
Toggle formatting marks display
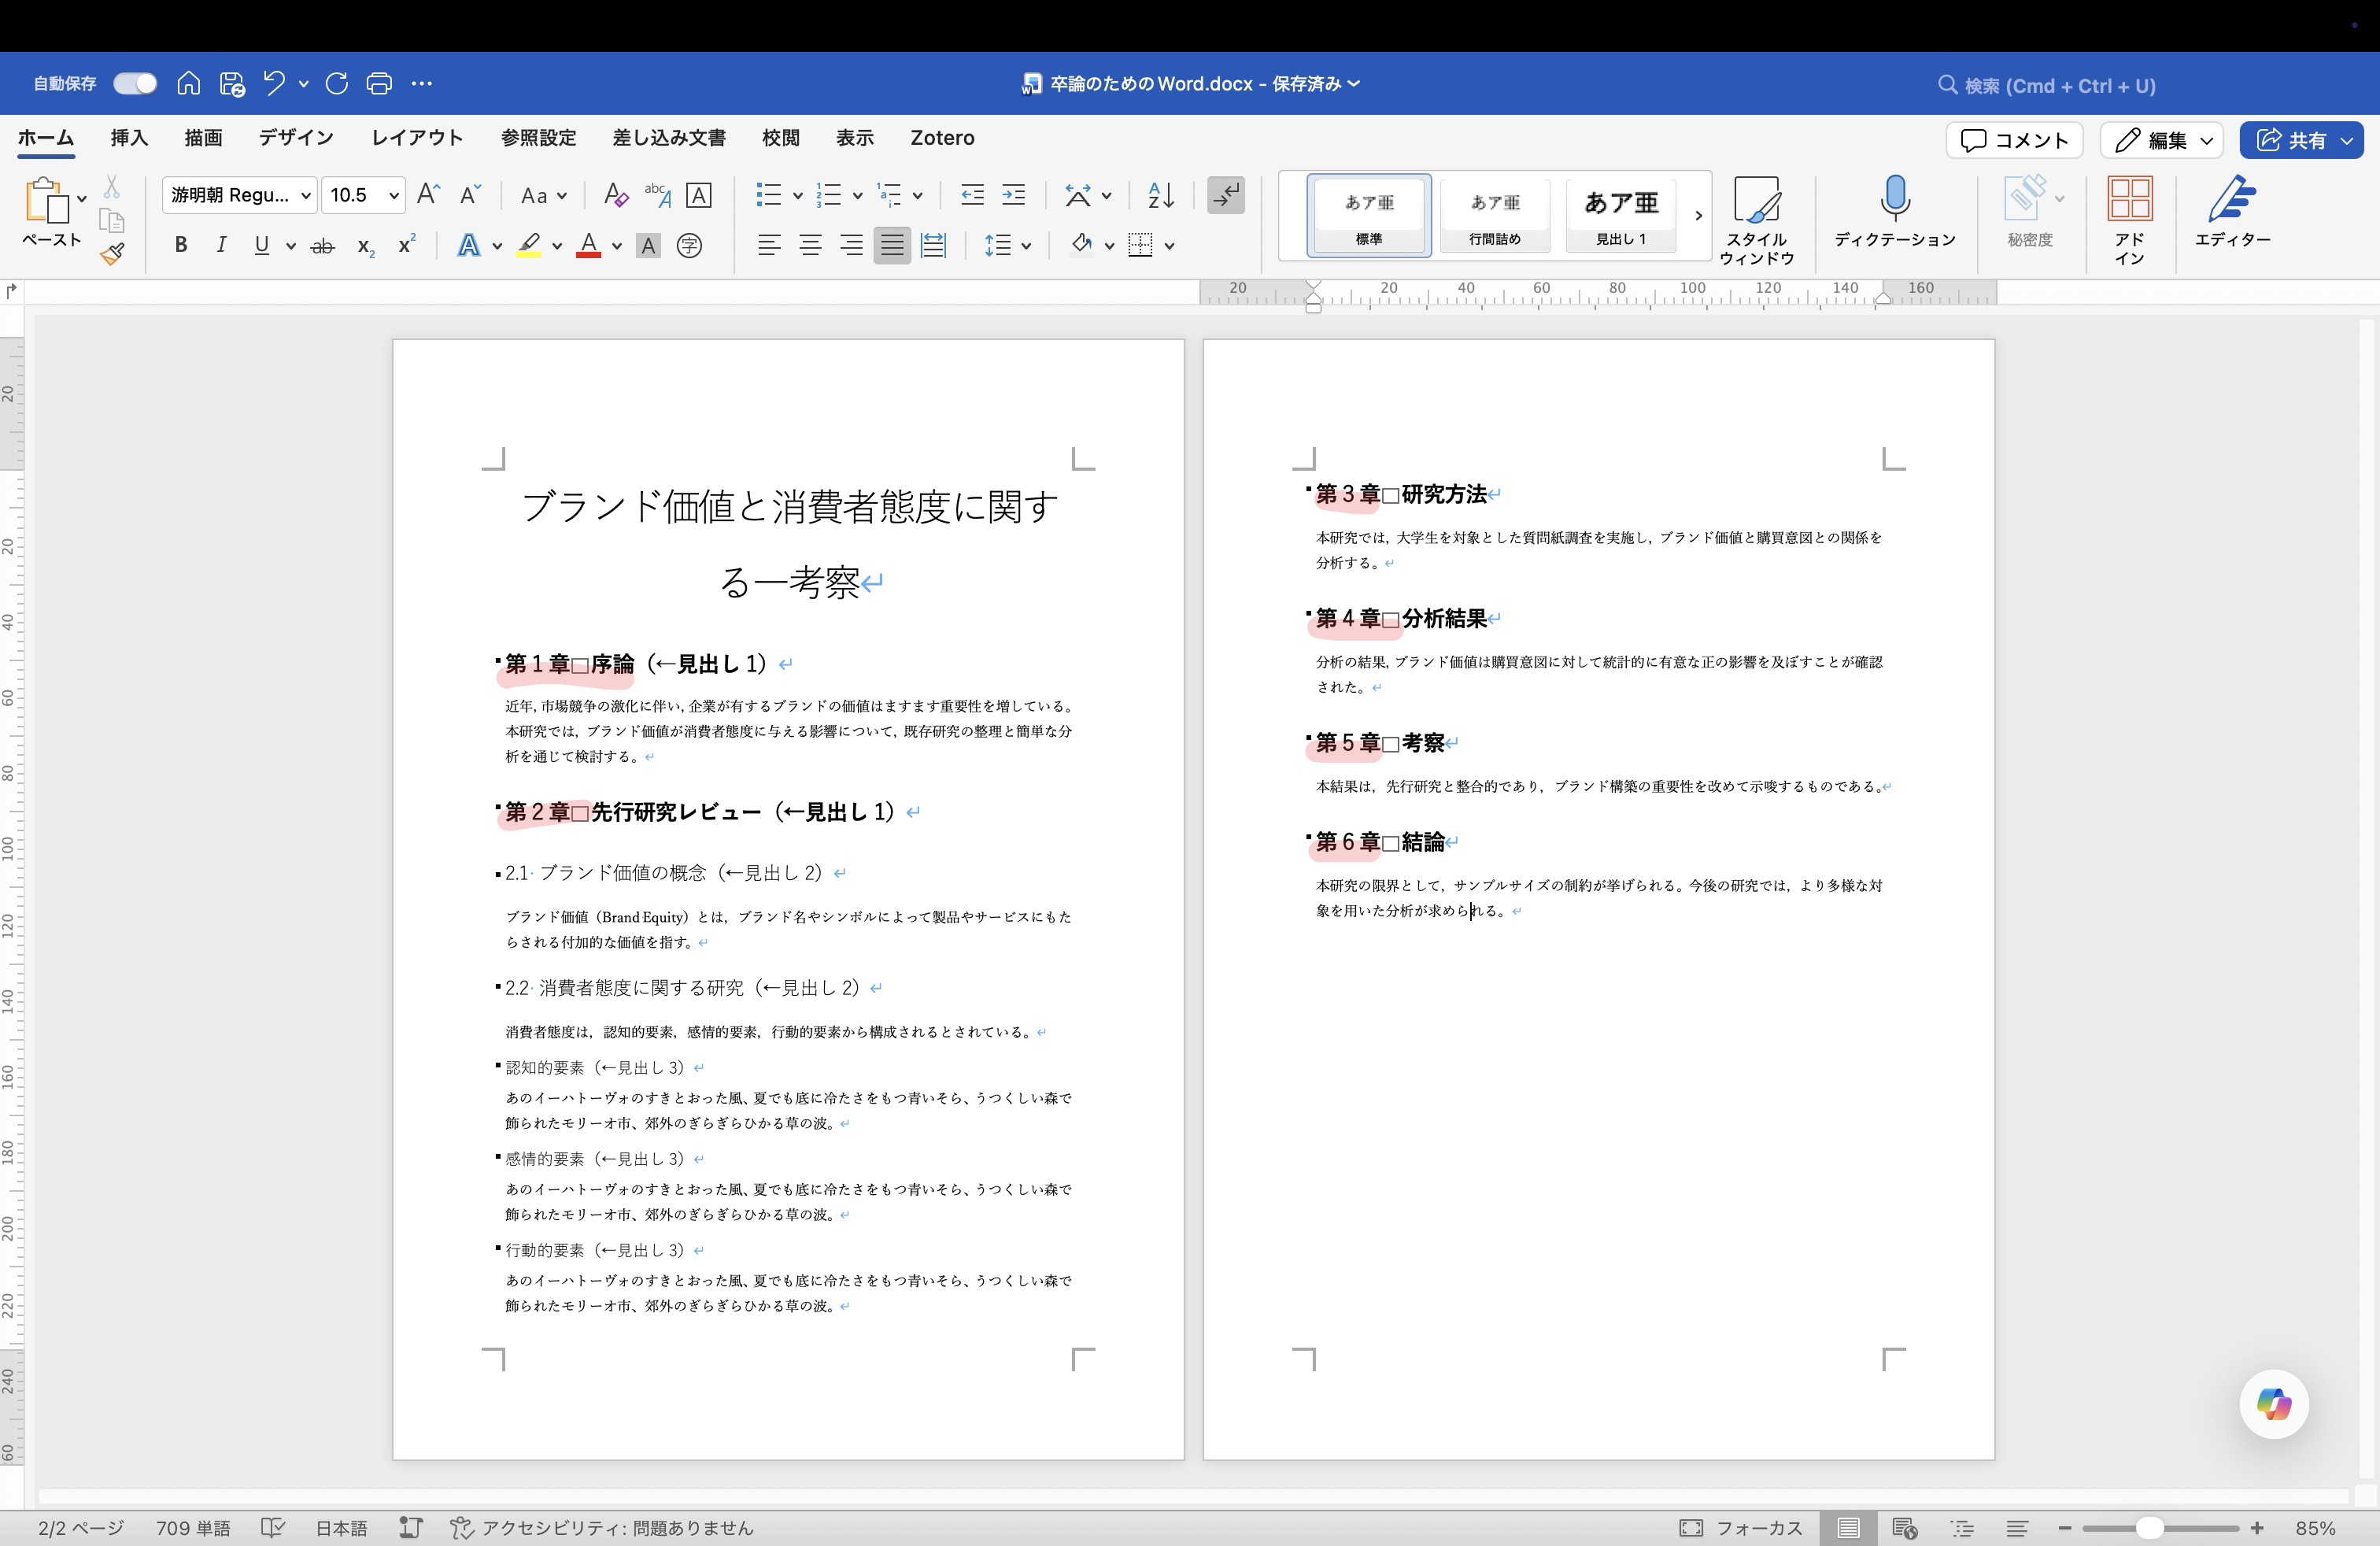pos(1226,196)
